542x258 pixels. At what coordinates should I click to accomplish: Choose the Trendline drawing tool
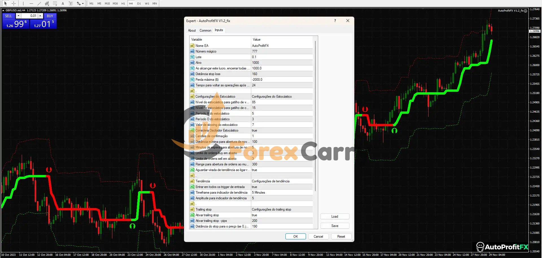click(x=39, y=3)
